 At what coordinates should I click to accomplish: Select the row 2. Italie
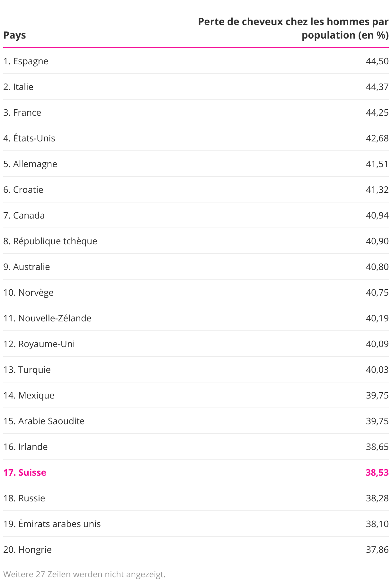196,87
